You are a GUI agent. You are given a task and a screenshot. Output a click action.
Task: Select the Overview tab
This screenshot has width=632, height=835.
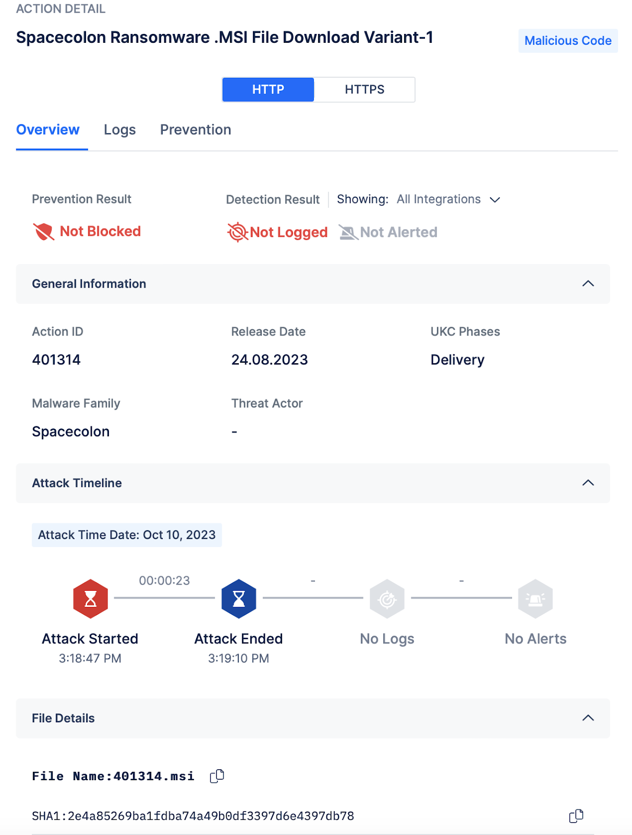click(48, 130)
